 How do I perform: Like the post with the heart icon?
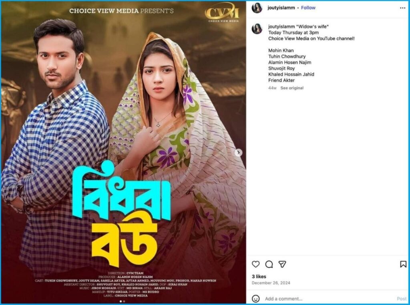click(x=256, y=264)
